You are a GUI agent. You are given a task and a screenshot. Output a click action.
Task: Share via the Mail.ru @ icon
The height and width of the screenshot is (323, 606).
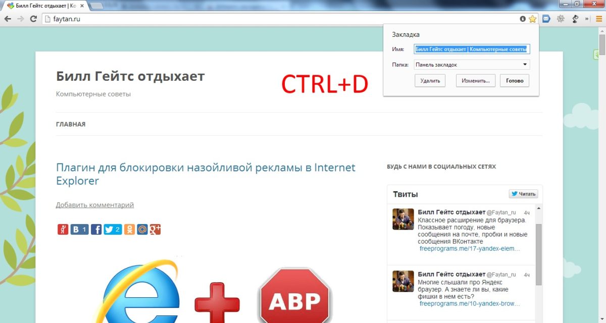pos(142,230)
